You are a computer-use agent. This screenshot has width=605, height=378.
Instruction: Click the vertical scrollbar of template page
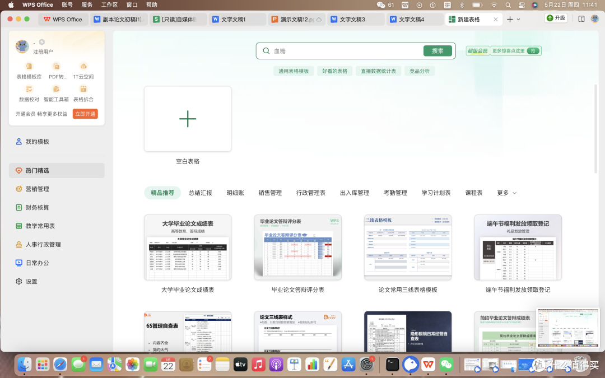coord(595,128)
